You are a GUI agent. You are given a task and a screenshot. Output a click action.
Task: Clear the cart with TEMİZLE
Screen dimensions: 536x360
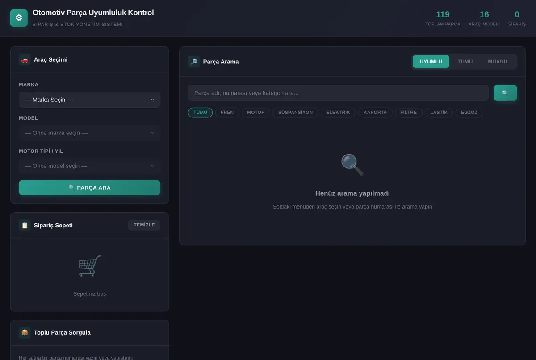tap(144, 225)
